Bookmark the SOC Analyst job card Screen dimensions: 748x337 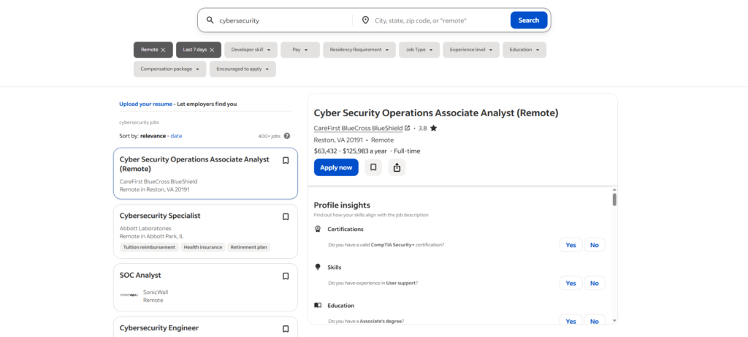click(x=286, y=276)
